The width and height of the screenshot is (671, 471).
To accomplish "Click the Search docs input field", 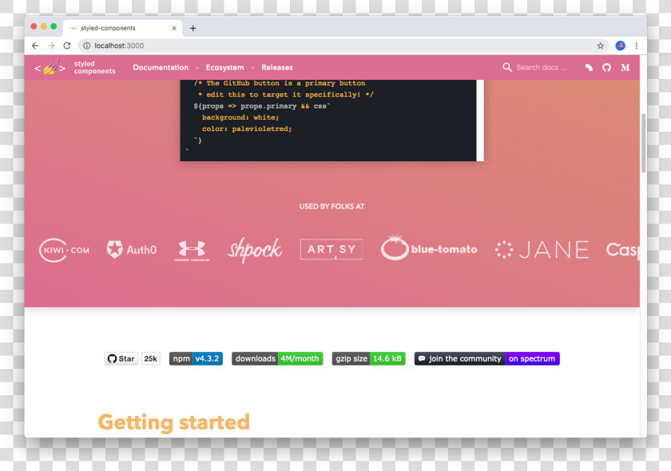I will (542, 68).
